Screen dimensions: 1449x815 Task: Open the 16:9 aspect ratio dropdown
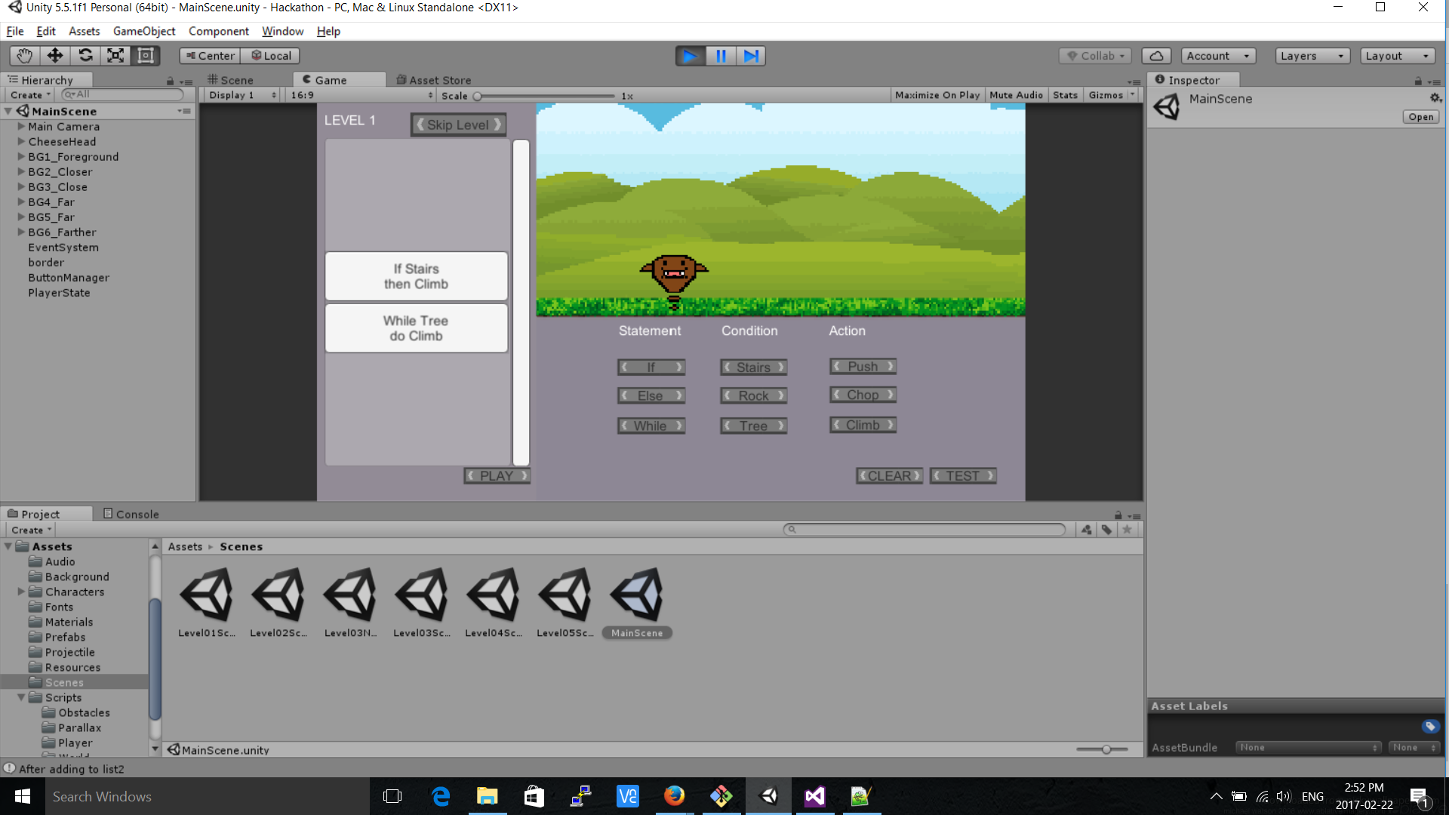[x=361, y=95]
